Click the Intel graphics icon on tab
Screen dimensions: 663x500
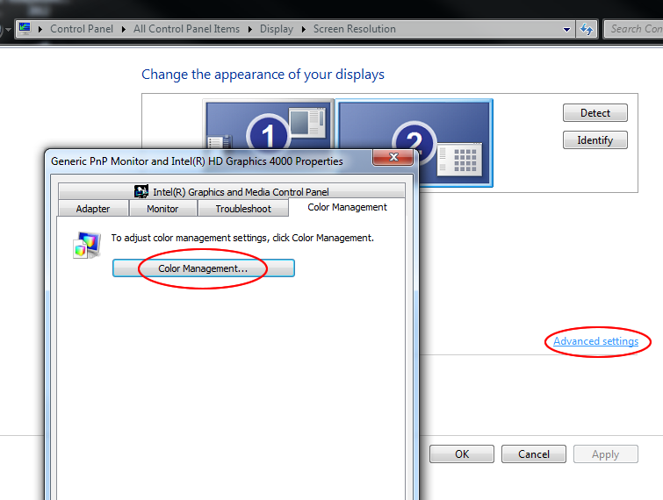click(x=141, y=191)
